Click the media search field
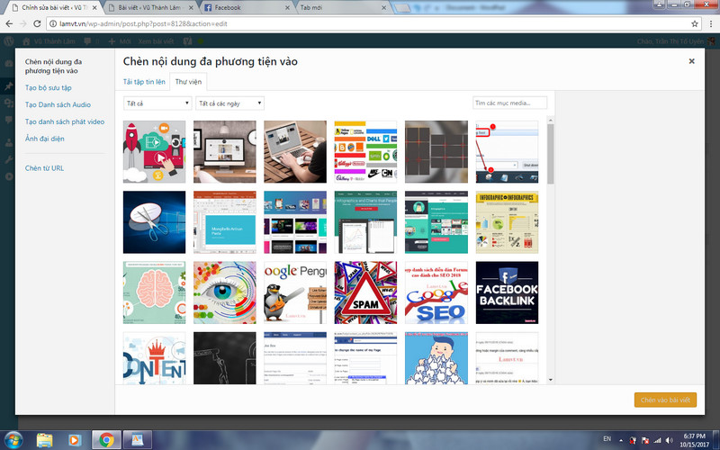This screenshot has width=720, height=450. coord(509,103)
